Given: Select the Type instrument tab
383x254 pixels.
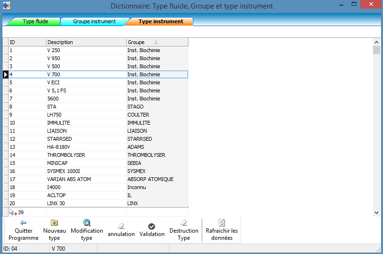Looking at the screenshot, I should click(161, 21).
